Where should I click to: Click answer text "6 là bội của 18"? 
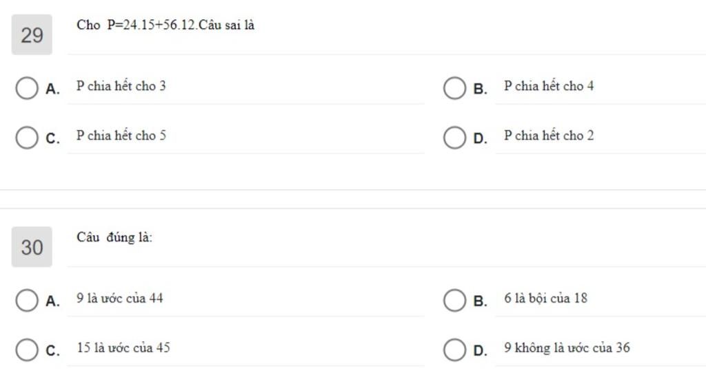tap(545, 299)
